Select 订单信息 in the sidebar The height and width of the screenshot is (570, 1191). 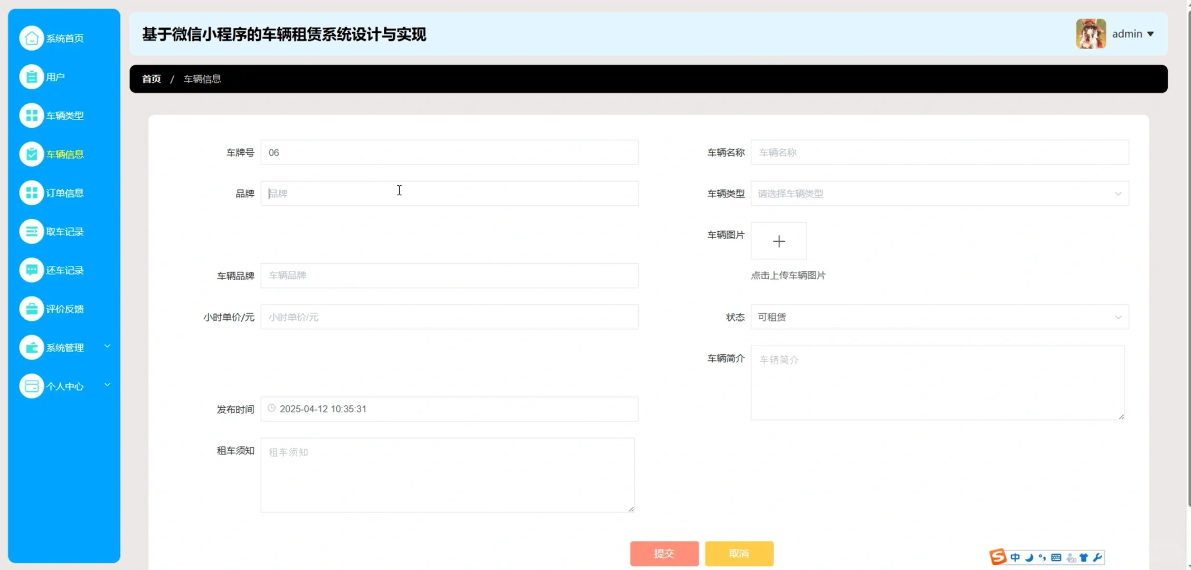(32, 193)
